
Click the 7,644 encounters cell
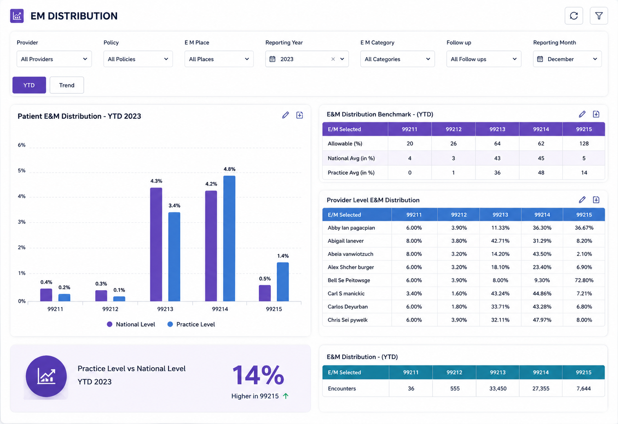point(583,388)
